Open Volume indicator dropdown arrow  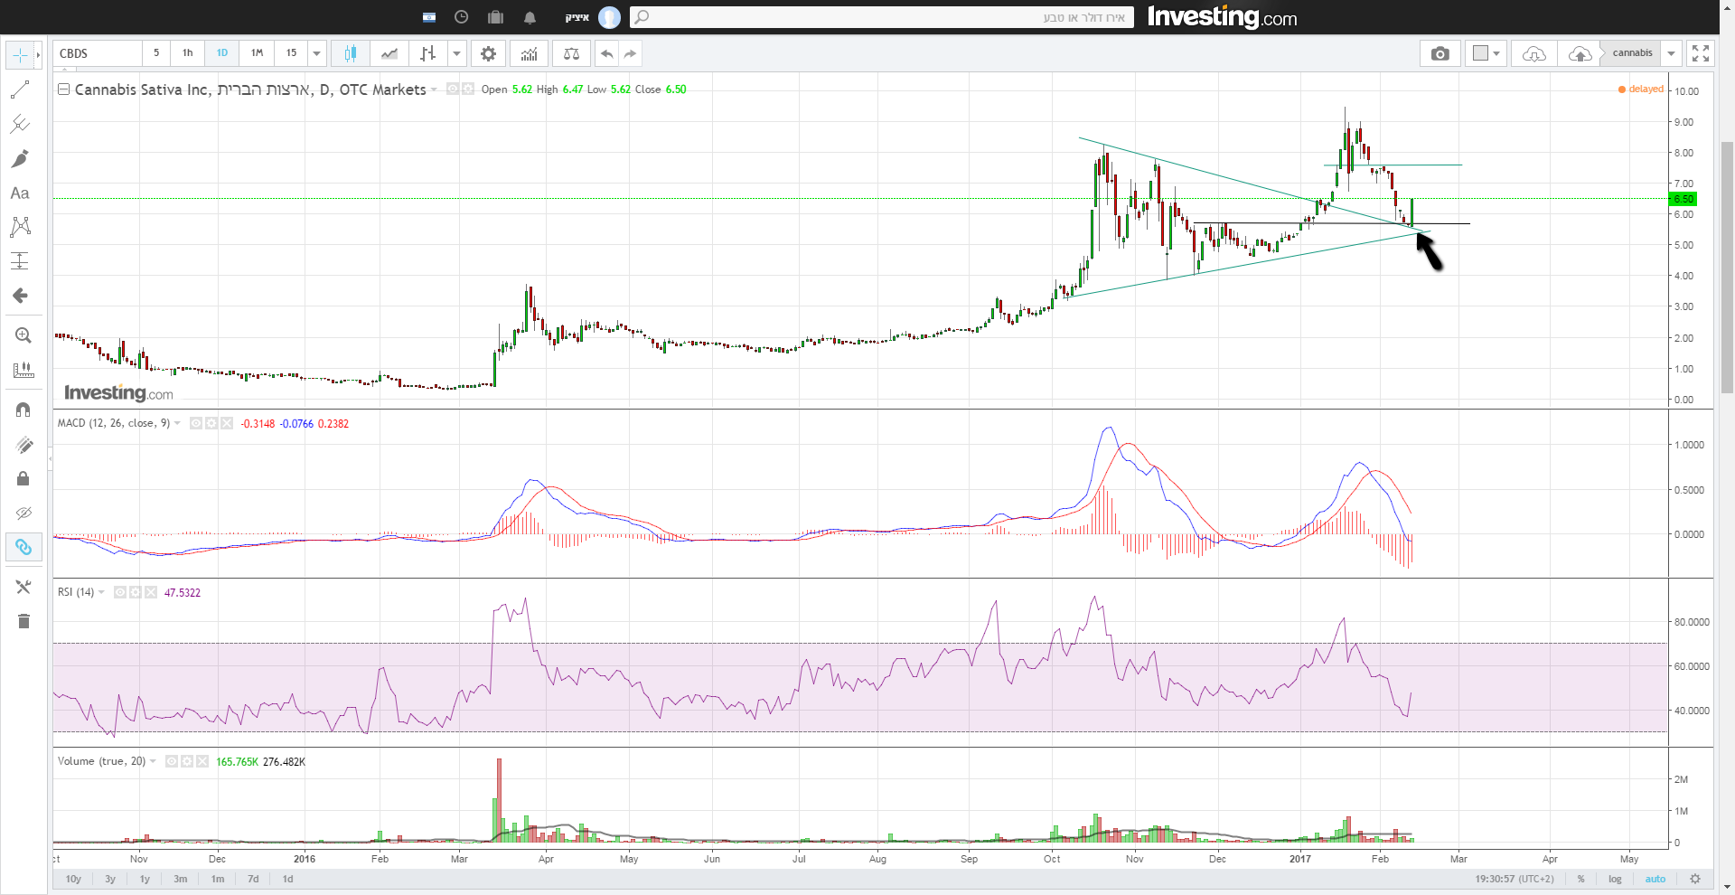[153, 761]
